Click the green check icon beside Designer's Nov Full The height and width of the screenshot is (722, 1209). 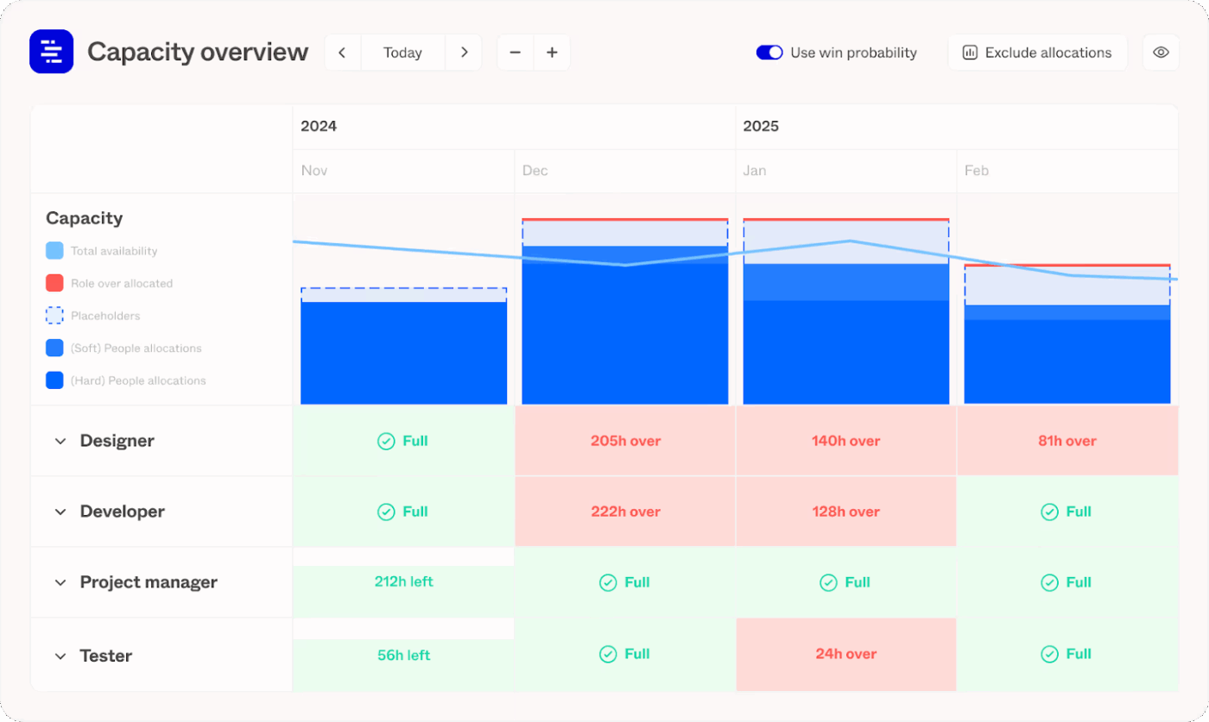[385, 441]
